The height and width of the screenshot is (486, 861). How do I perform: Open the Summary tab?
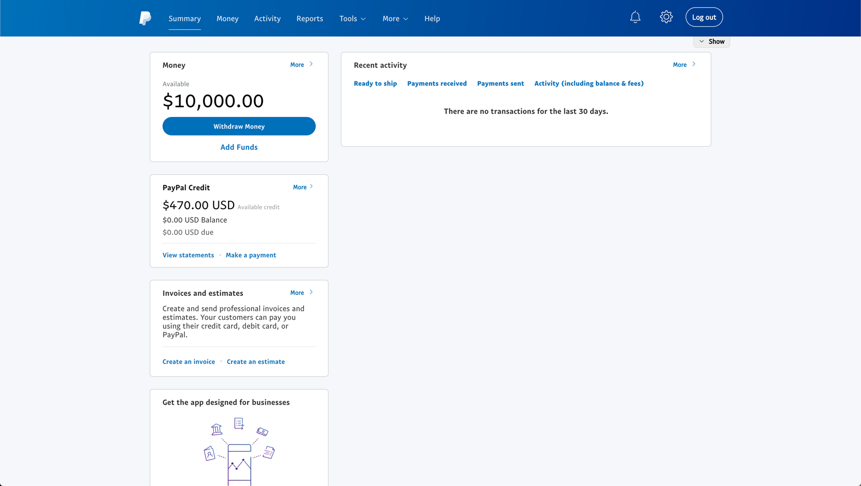pyautogui.click(x=184, y=18)
